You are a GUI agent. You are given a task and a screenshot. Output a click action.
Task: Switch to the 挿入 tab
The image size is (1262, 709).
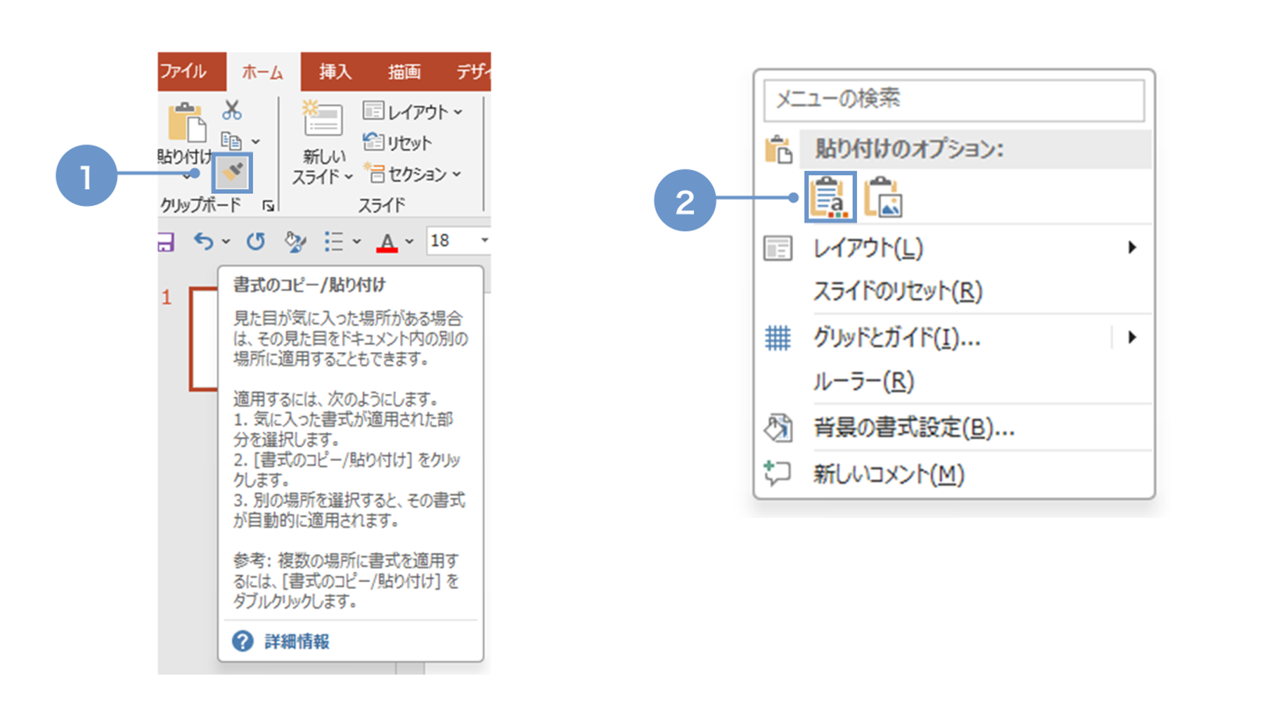[x=335, y=72]
